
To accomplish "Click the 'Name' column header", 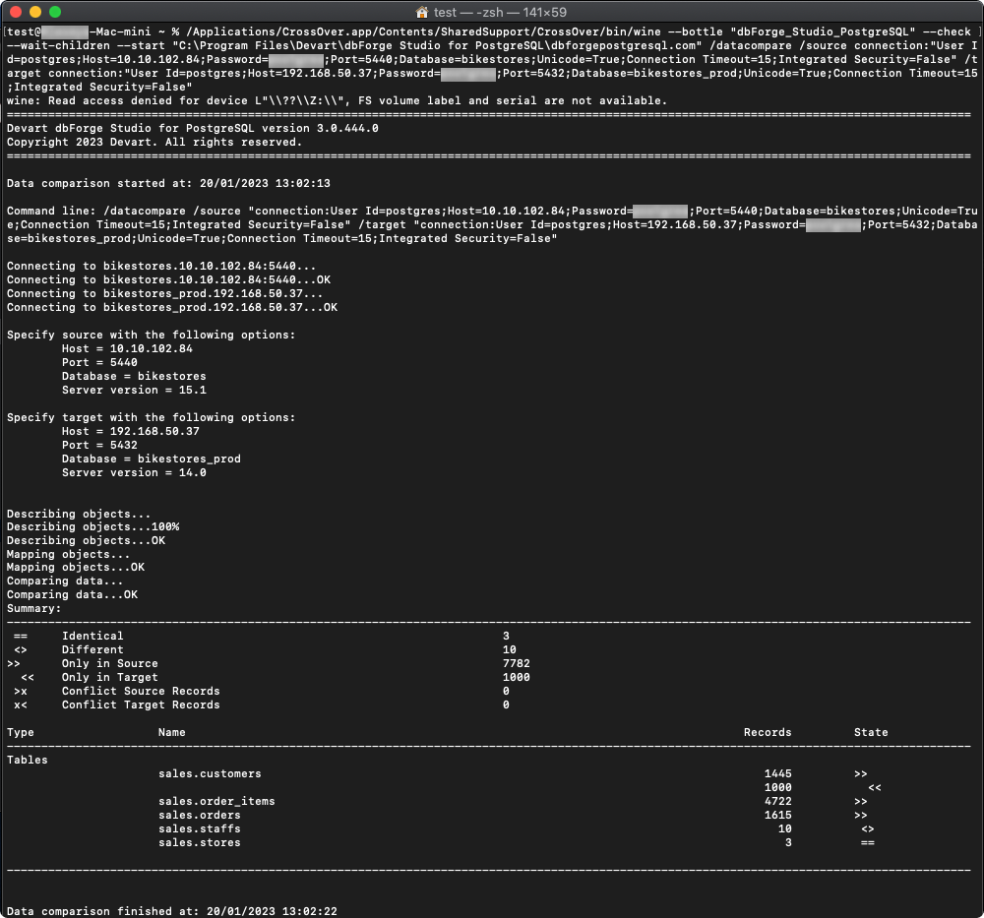I will pos(172,733).
